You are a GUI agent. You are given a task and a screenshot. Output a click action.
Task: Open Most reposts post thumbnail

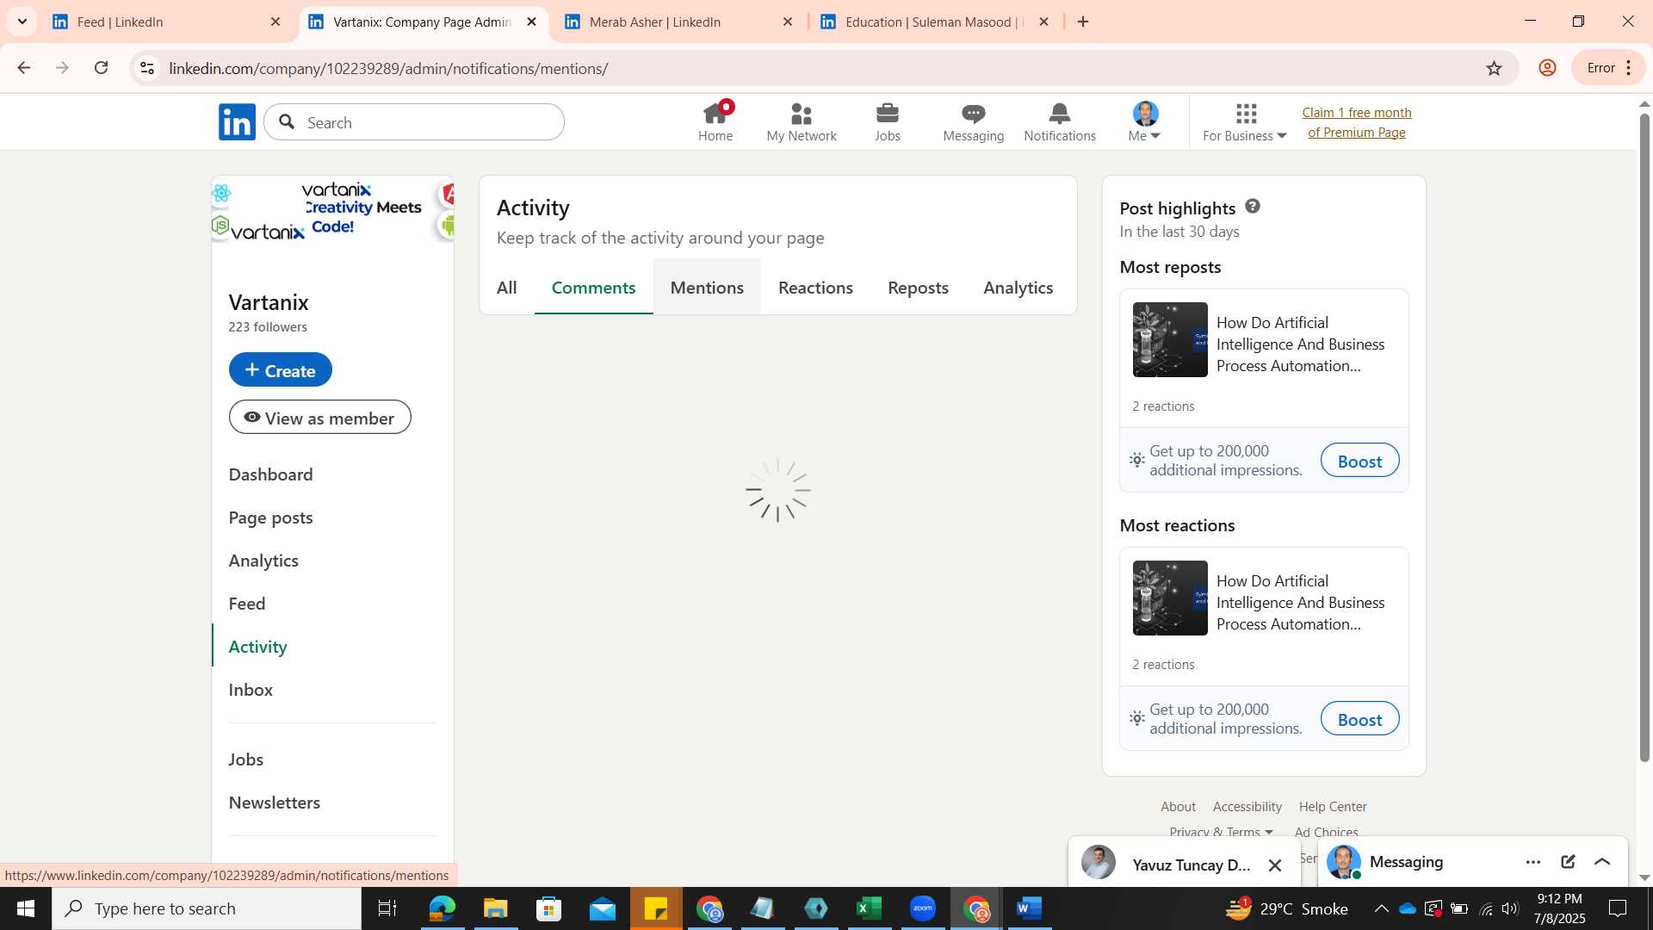point(1170,339)
